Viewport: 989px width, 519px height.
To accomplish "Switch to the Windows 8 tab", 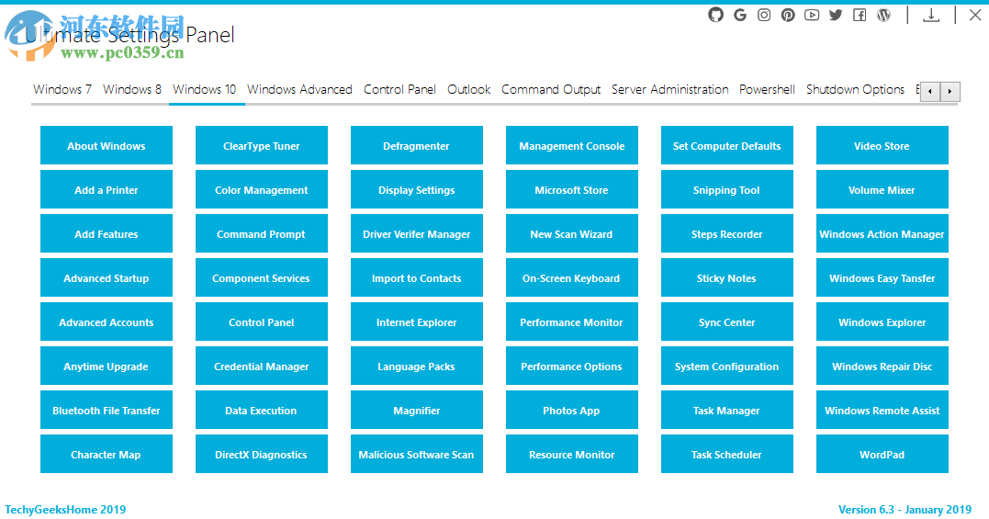I will pyautogui.click(x=132, y=89).
